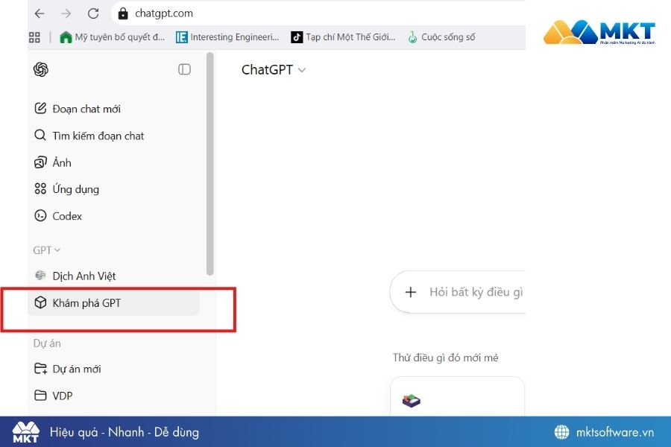Viewport: 671px width, 447px height.
Task: Open the ChatGPT model selector dropdown
Action: (x=274, y=70)
